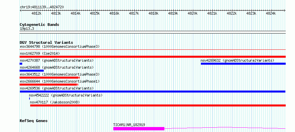Image resolution: width=295 pixels, height=132 pixels.
Task: Open the DGV Structural Variants track heading
Action: (46, 42)
